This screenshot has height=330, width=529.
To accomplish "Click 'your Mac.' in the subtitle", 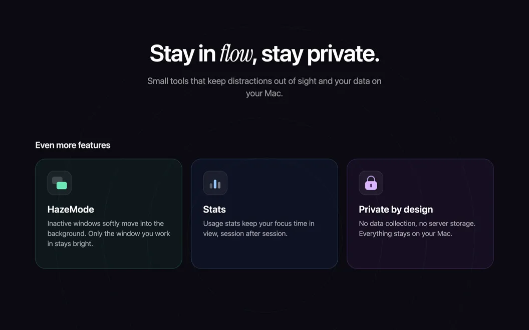I will point(264,93).
